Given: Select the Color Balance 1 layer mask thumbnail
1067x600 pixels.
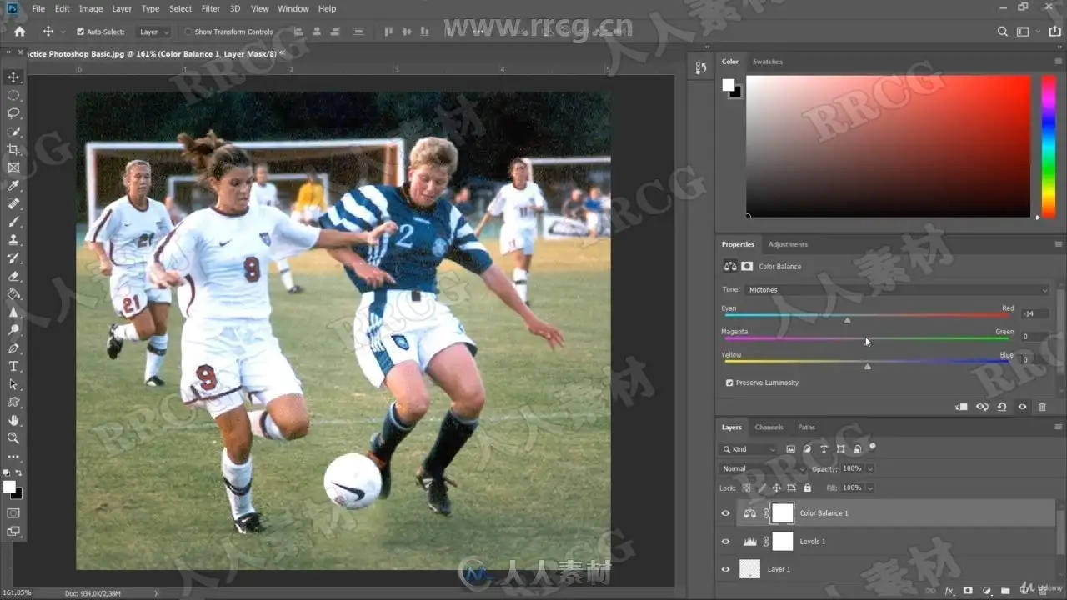Looking at the screenshot, I should coord(782,513).
